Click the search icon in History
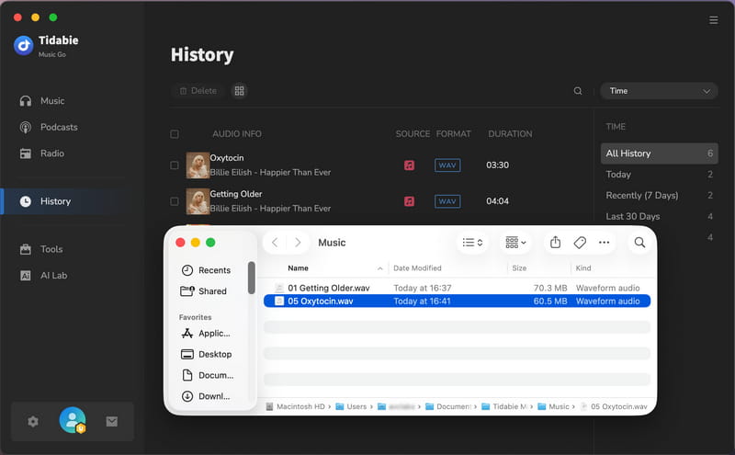 (x=578, y=90)
